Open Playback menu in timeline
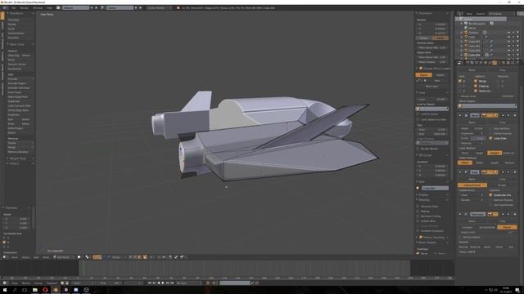524x294 pixels. click(x=52, y=283)
